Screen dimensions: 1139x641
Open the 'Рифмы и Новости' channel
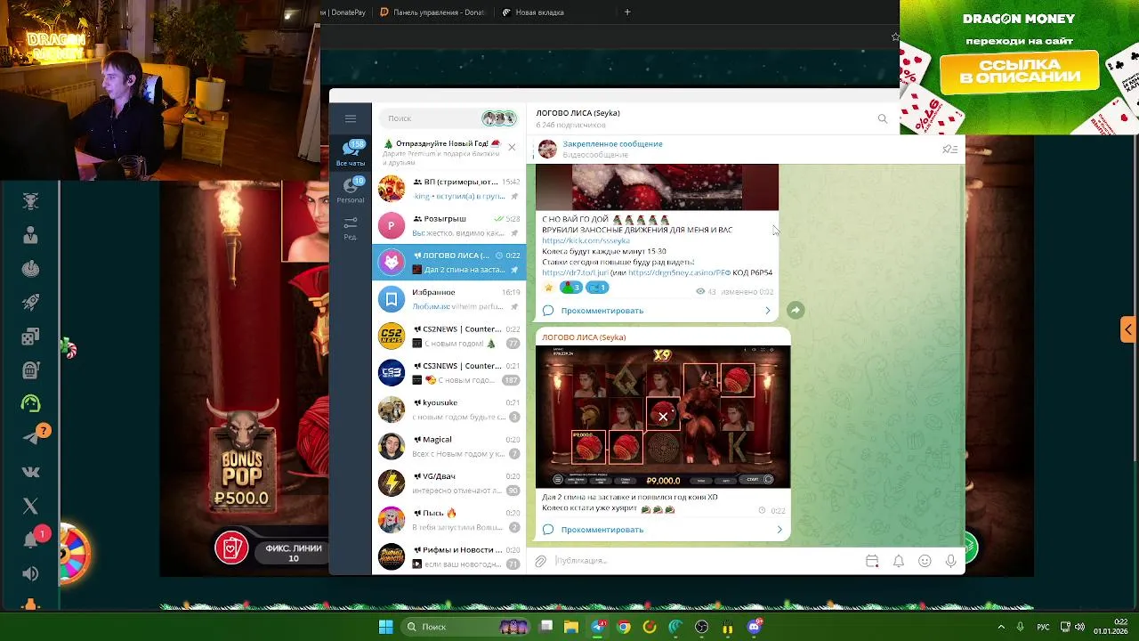[x=449, y=556]
